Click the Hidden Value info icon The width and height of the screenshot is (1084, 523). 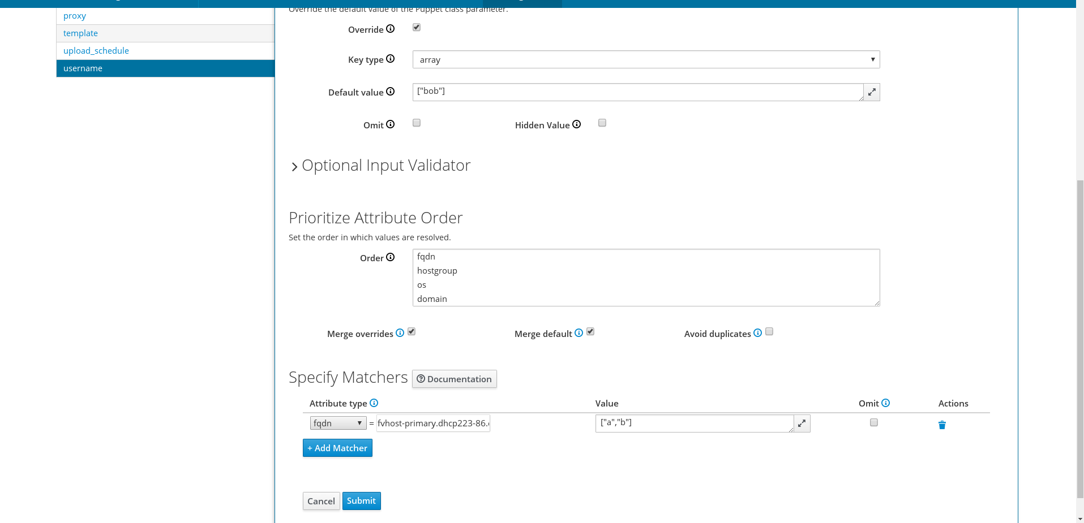576,124
